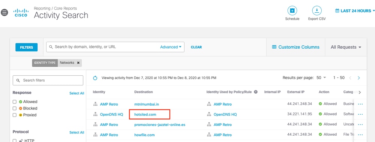Click the Destination column header
The image size is (375, 142).
pos(143,92)
